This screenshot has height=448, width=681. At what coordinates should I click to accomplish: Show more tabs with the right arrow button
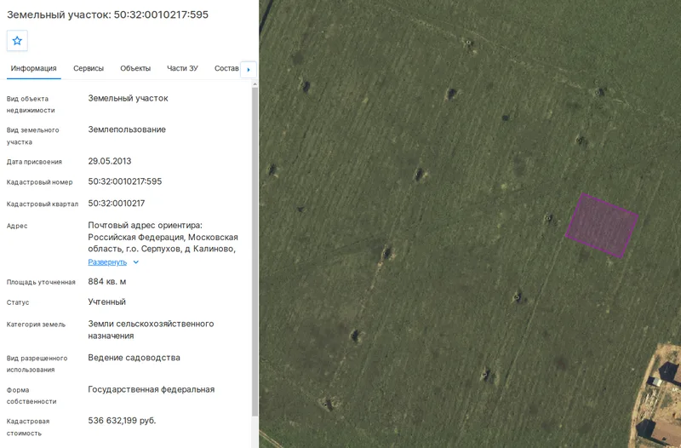click(x=249, y=70)
